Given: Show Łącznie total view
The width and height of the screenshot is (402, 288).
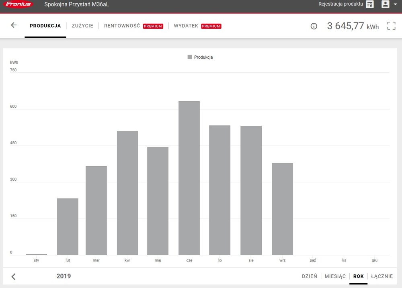Looking at the screenshot, I should (382, 276).
